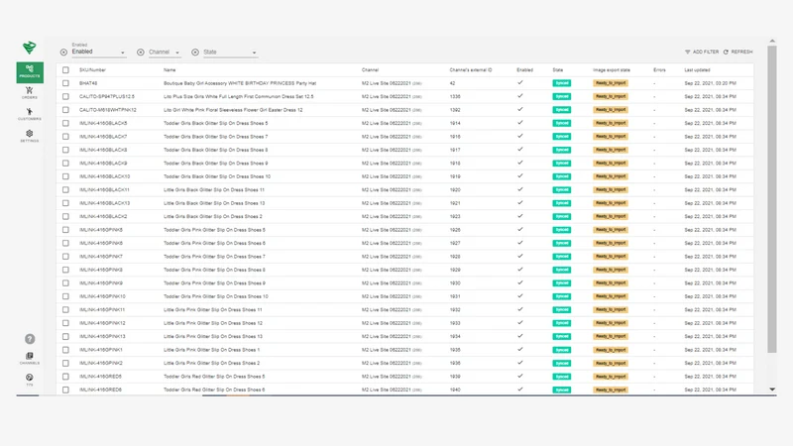
Task: Check the IMLINK-416GRED5 row checkbox
Action: tap(65, 377)
